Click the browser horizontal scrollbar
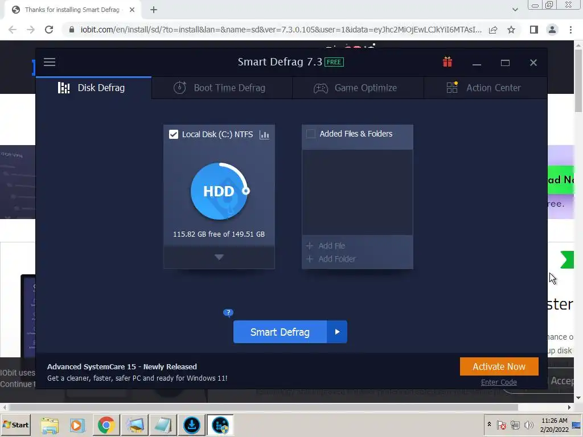583x437 pixels. (x=263, y=407)
